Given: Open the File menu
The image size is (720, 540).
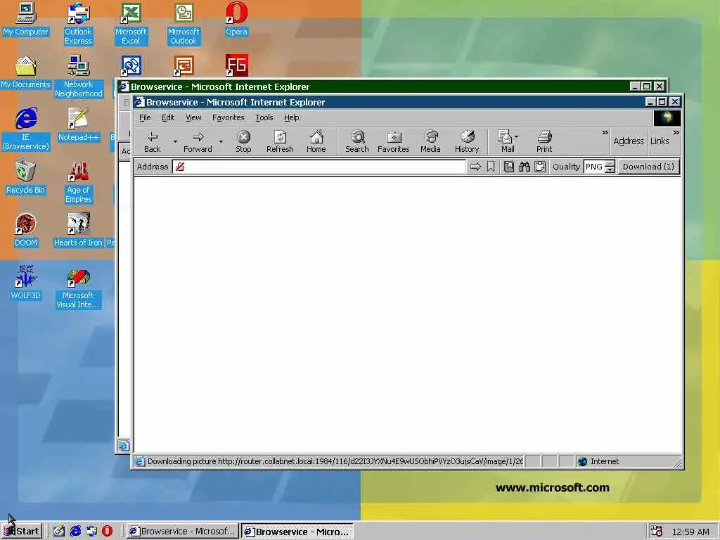Looking at the screenshot, I should 145,117.
